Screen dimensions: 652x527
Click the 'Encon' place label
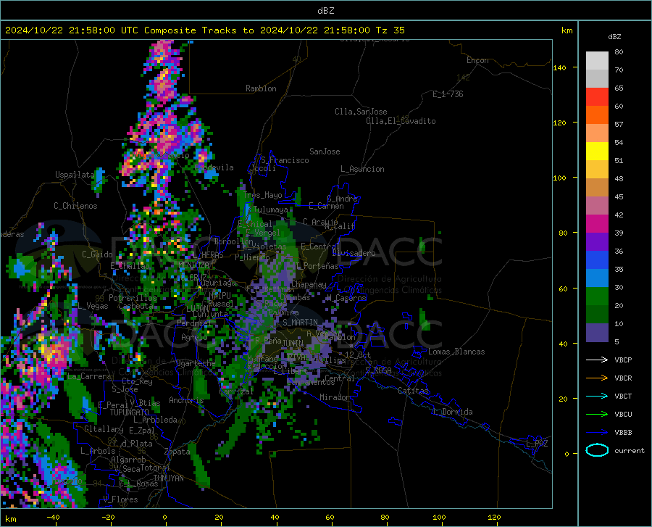click(x=477, y=60)
